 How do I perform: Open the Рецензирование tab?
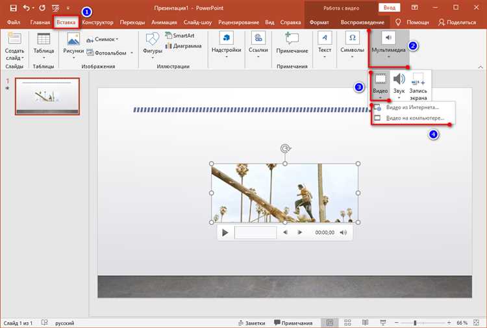(x=238, y=22)
